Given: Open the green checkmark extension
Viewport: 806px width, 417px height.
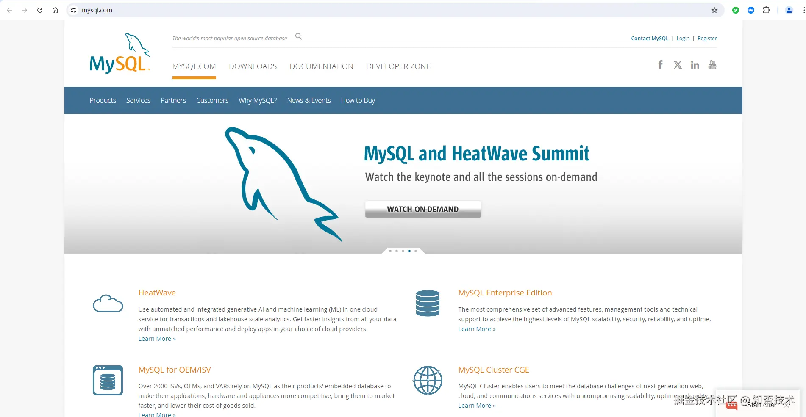Looking at the screenshot, I should [x=736, y=10].
